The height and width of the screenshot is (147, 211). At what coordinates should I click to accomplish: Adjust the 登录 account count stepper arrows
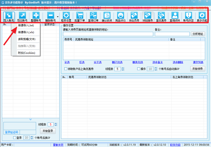pyautogui.click(x=32, y=138)
